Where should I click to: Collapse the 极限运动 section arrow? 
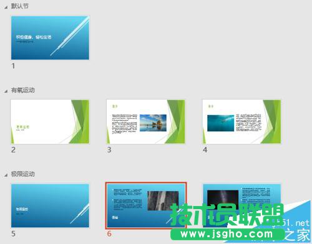(x=6, y=175)
